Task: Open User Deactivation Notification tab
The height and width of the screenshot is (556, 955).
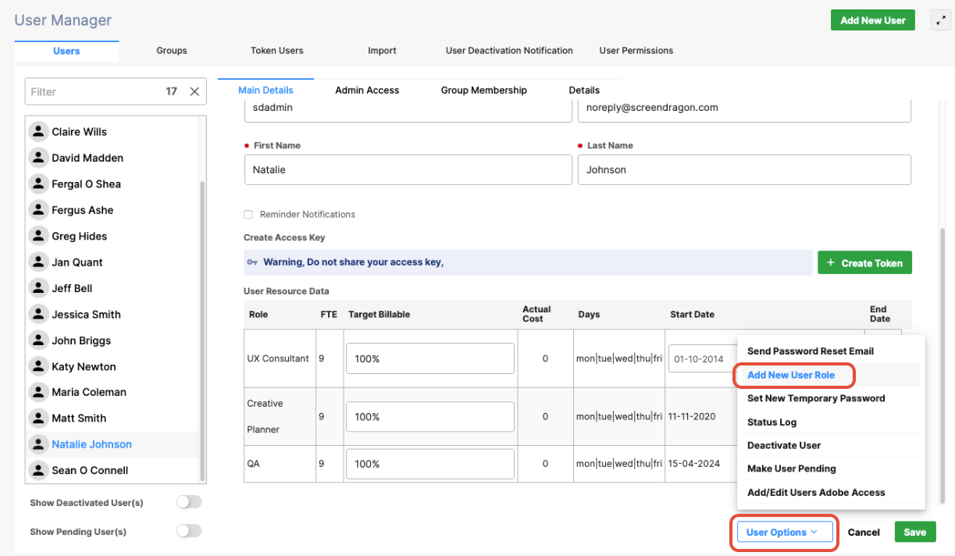Action: pyautogui.click(x=509, y=51)
